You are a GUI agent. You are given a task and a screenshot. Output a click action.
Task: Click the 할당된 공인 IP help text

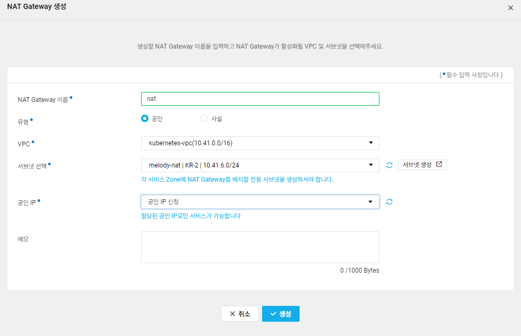[191, 216]
